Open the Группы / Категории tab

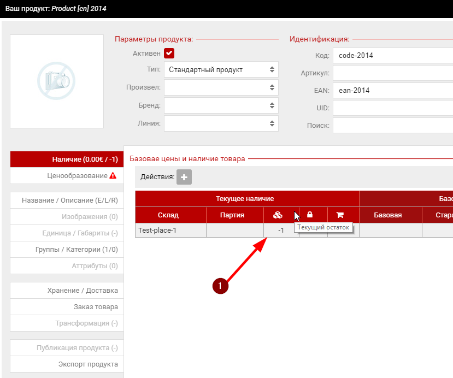click(77, 250)
